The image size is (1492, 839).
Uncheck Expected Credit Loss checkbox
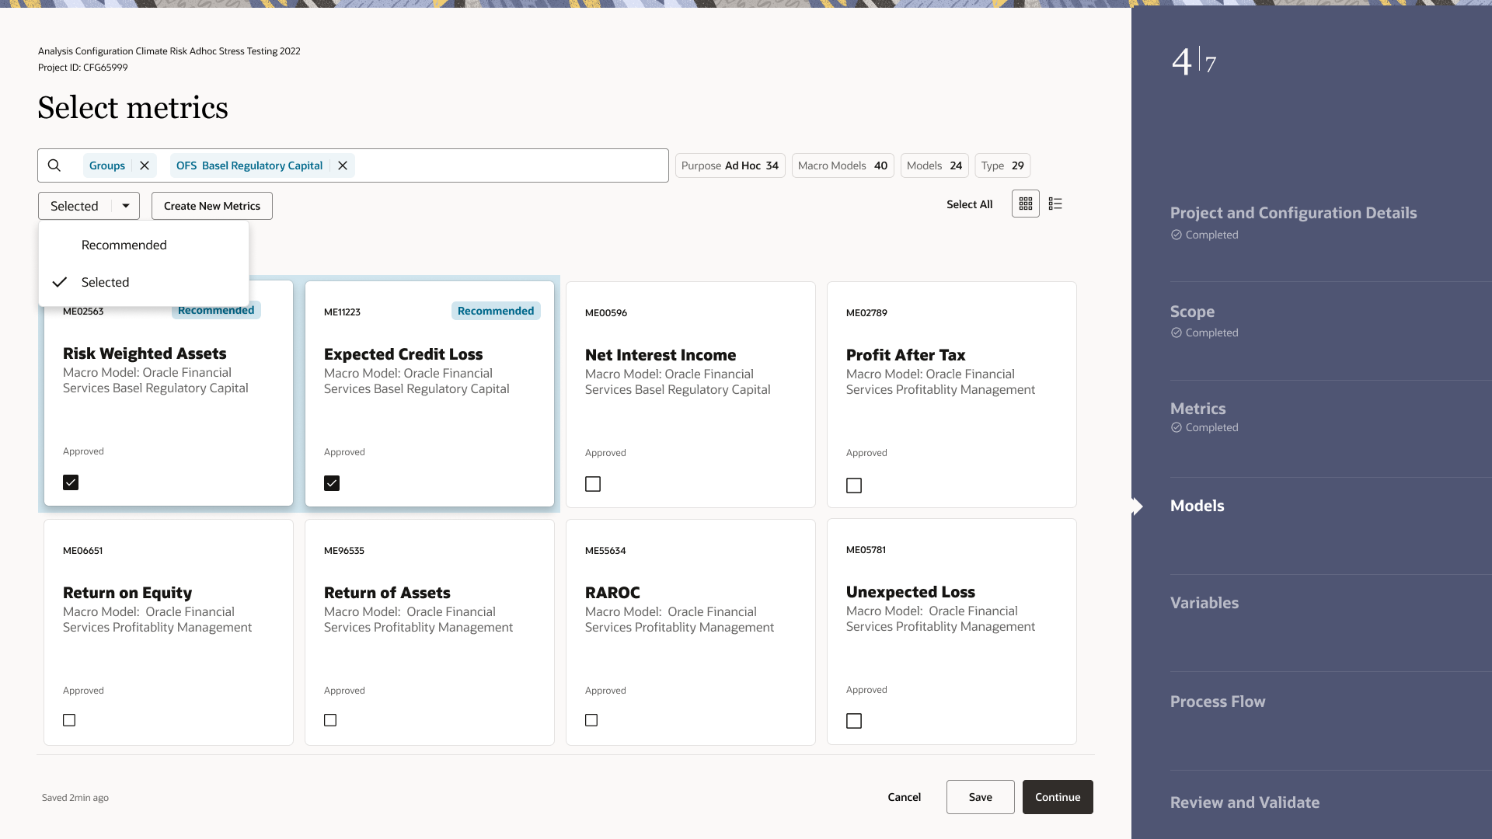(x=332, y=483)
